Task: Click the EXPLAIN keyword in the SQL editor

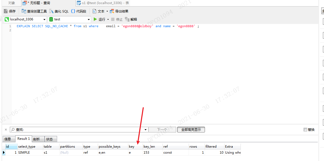Action: coord(23,26)
